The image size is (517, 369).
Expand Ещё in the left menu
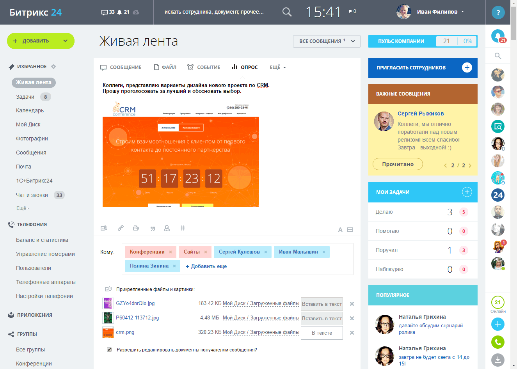[x=23, y=208]
